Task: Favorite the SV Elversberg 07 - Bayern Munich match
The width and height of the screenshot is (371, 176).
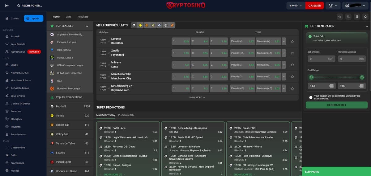Action: [x=292, y=88]
